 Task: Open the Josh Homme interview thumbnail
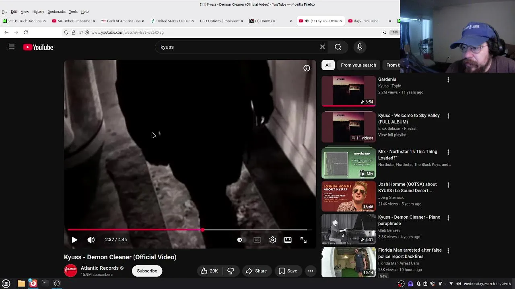pos(348,196)
